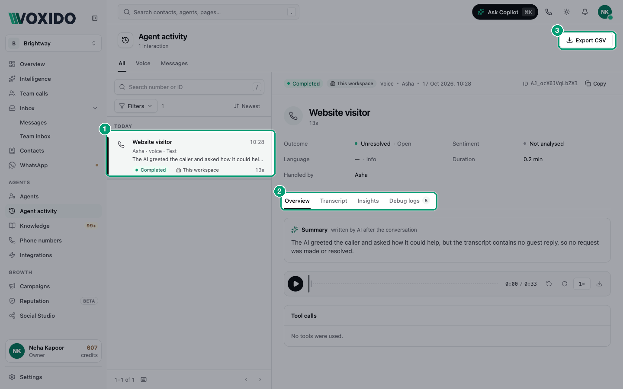Focus the Search contacts, agents, pages box
623x389 pixels.
coord(209,12)
